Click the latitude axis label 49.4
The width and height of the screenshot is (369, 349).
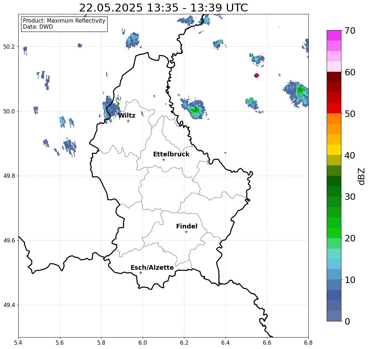(9, 305)
